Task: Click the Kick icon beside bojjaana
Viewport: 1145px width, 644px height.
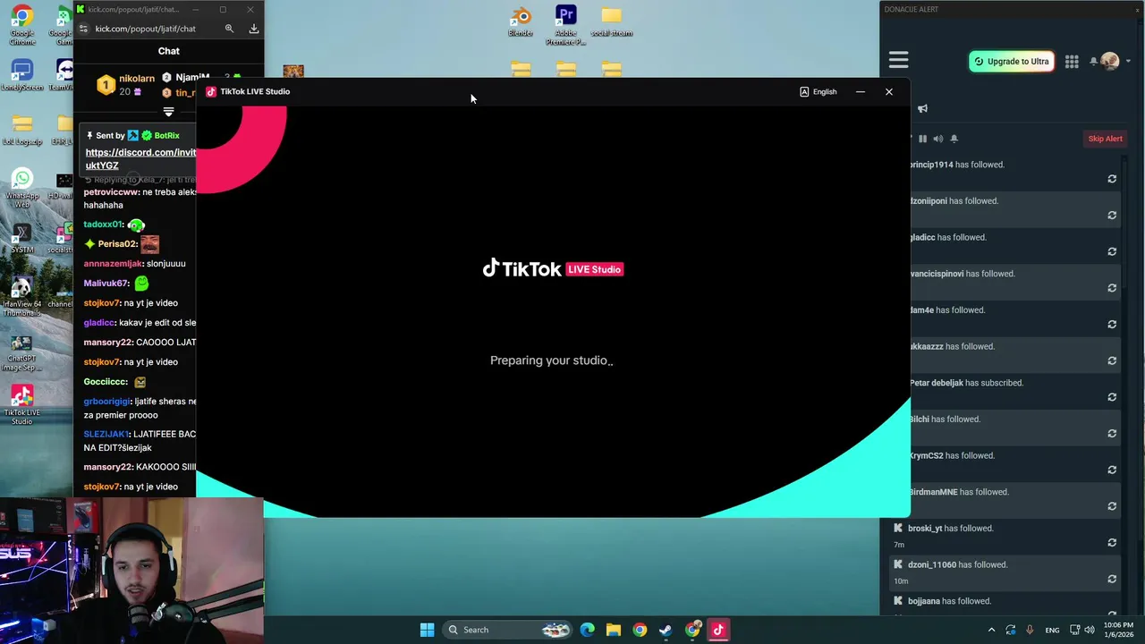Action: [x=898, y=601]
